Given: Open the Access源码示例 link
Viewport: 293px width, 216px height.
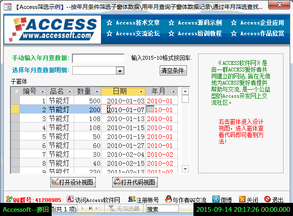Looking at the screenshot, I should click(x=195, y=23).
